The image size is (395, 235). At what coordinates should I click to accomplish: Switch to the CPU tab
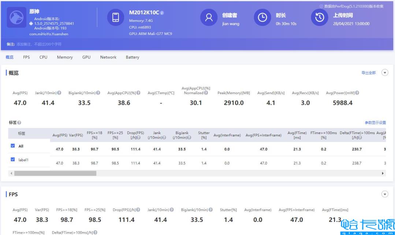43,57
